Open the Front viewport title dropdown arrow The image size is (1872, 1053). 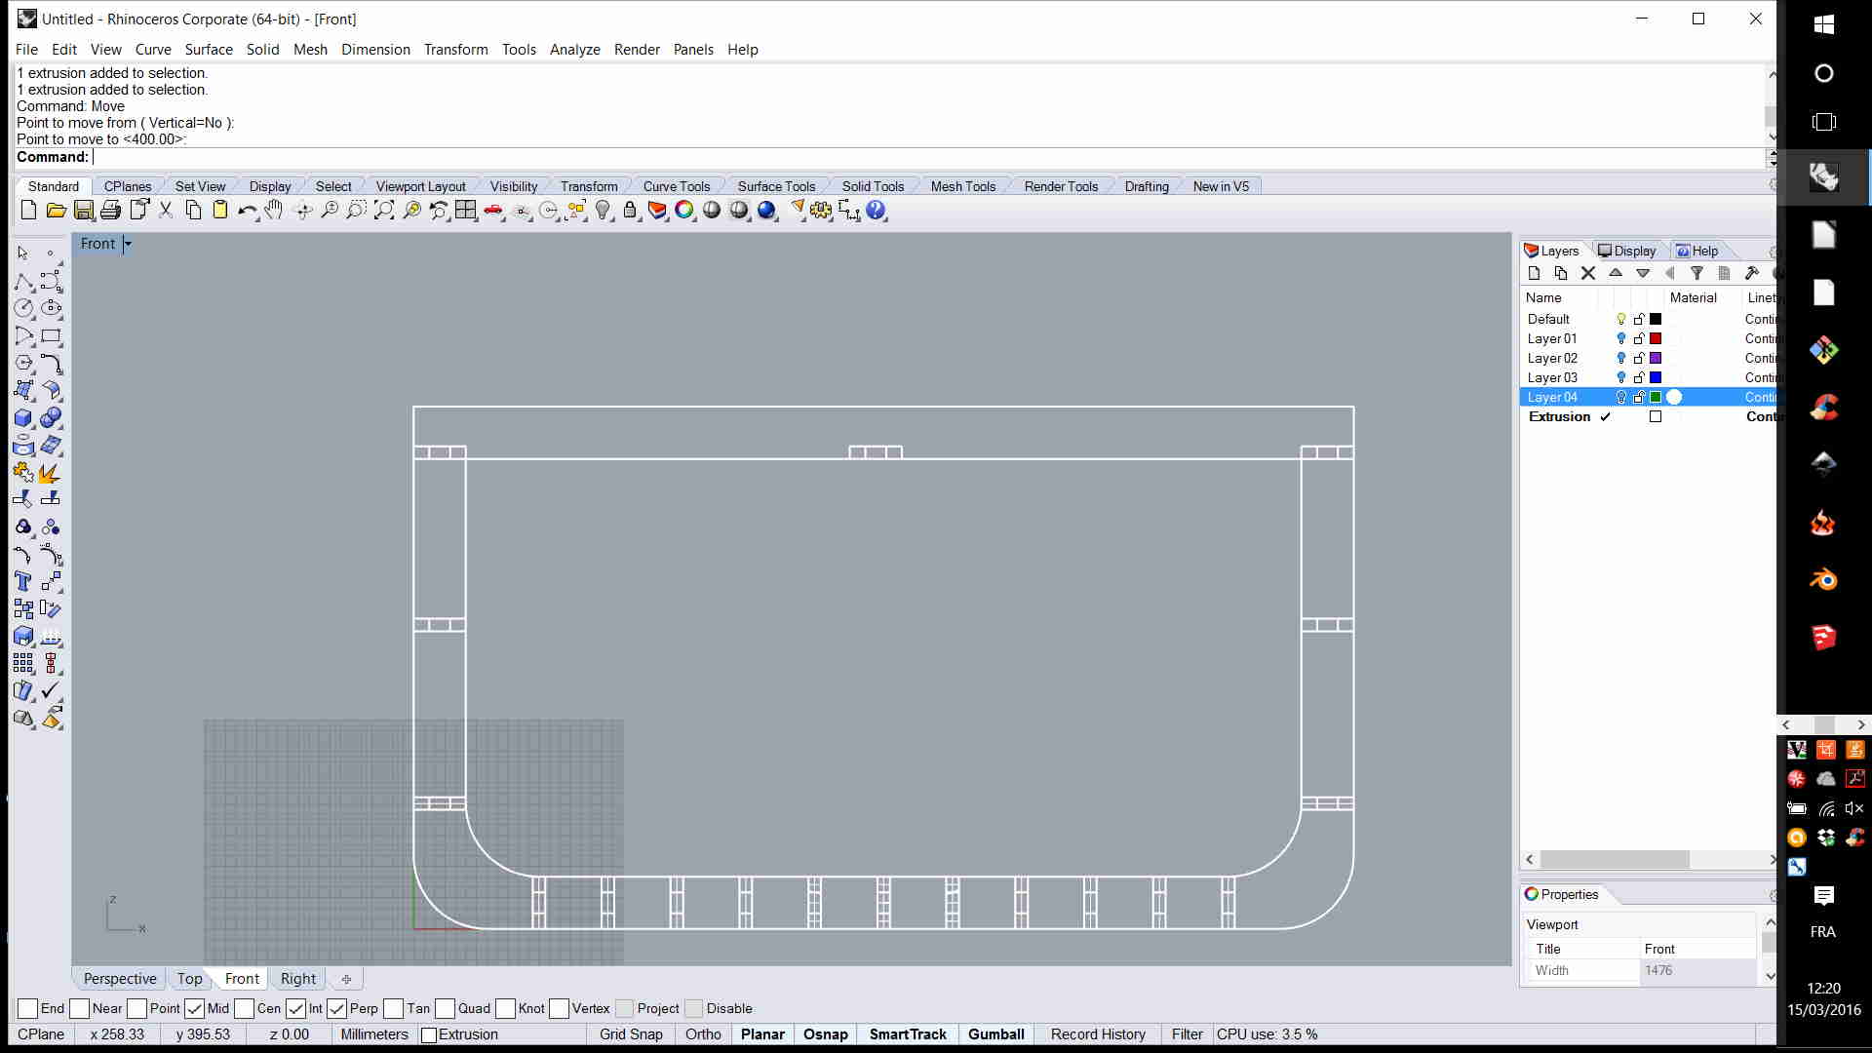[128, 244]
